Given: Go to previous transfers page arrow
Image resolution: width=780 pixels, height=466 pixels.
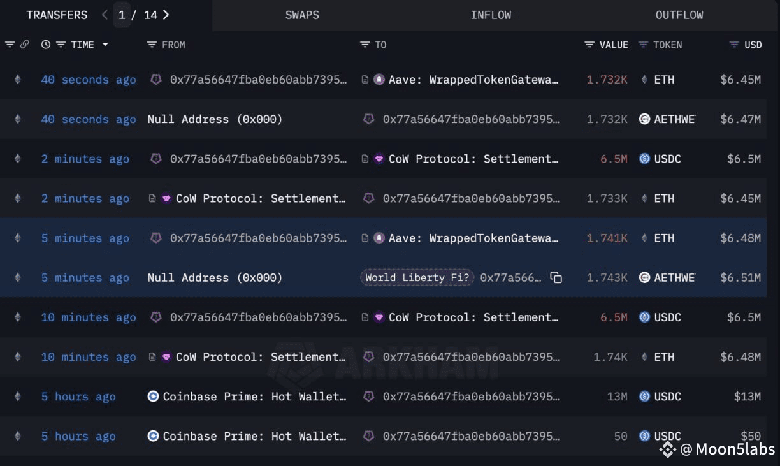Looking at the screenshot, I should coord(105,15).
